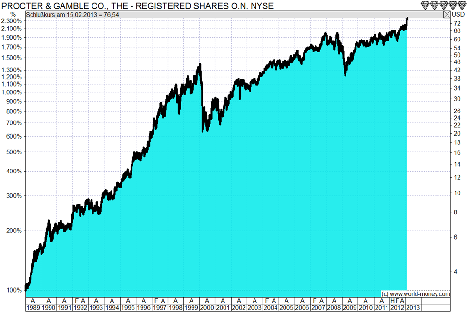
Task: Click the A event marker for 1989
Action: (33, 301)
